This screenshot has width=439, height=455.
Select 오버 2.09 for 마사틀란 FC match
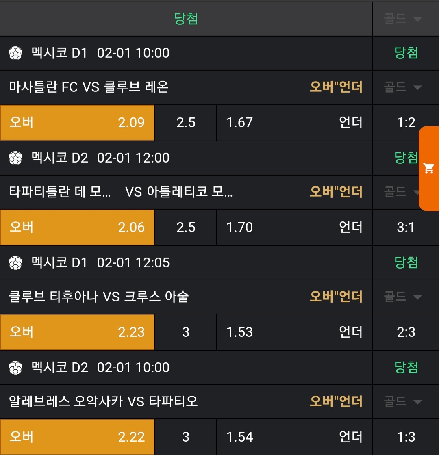pos(77,123)
